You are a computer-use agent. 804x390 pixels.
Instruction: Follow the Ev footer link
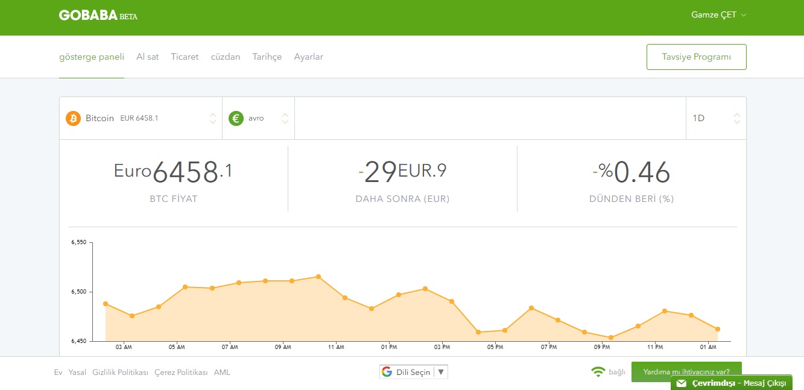pyautogui.click(x=58, y=373)
